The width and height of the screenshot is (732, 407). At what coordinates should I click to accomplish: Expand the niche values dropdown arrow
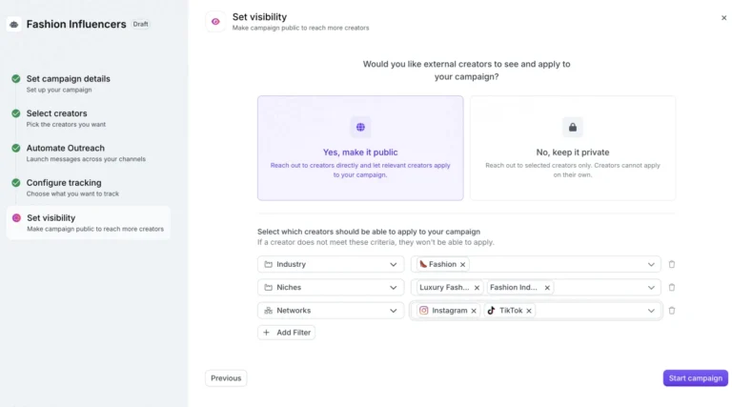click(x=651, y=288)
